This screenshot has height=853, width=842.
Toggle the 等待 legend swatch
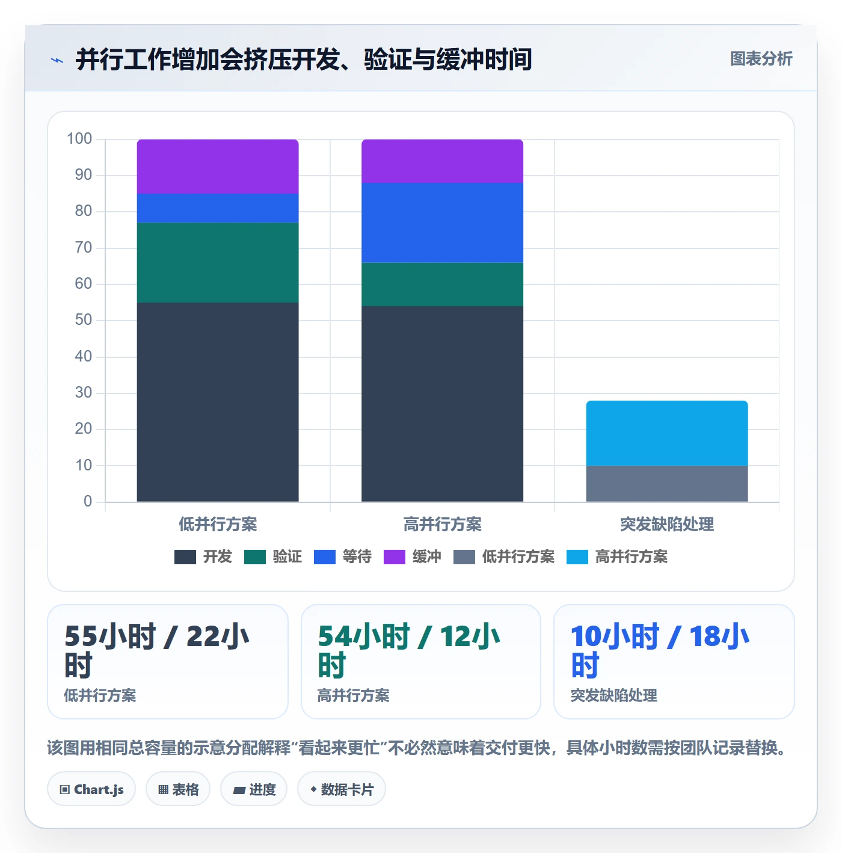325,557
